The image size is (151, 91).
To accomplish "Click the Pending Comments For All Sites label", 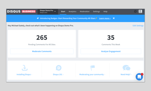I will coord(42,44).
